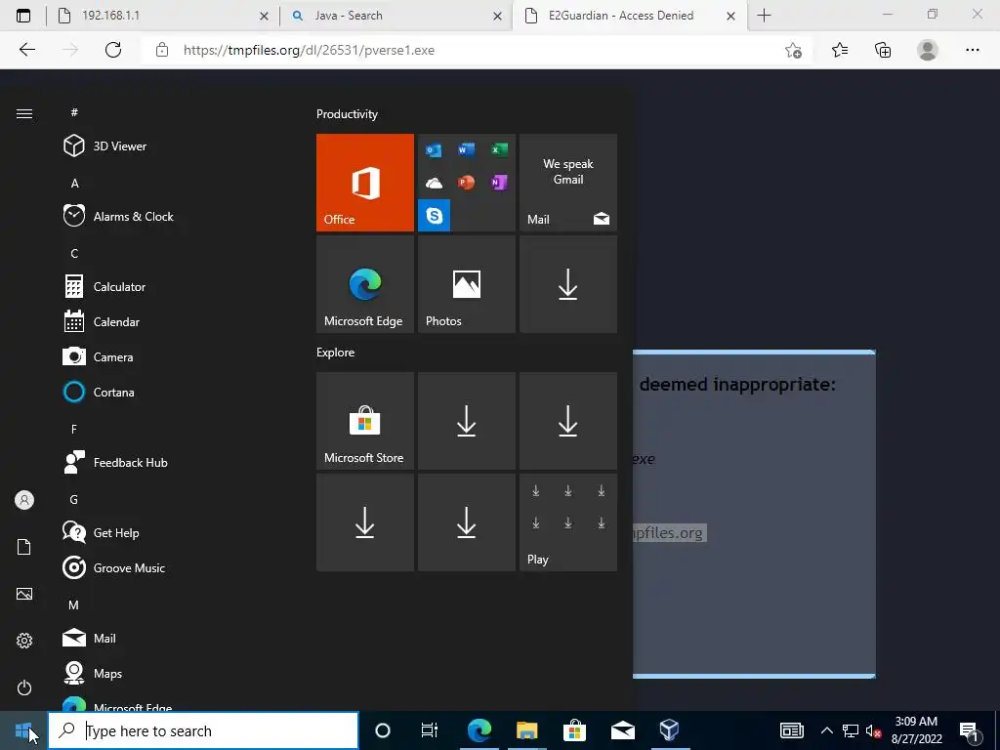Click the Start menu Power button
This screenshot has width=1000, height=750.
pyautogui.click(x=24, y=687)
